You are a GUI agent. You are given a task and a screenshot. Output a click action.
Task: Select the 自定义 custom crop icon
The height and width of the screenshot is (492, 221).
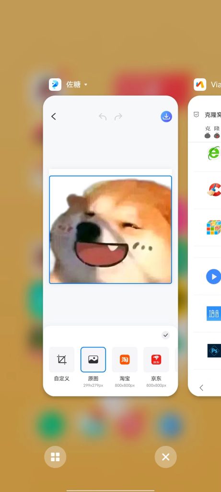coord(62,359)
